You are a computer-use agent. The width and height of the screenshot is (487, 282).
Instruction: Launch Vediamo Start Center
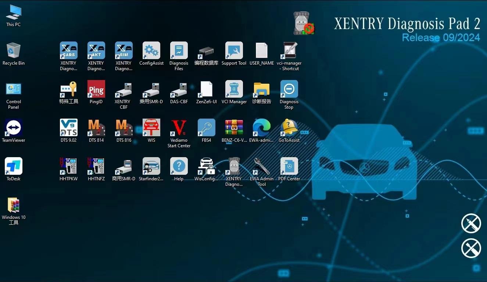coord(179,128)
